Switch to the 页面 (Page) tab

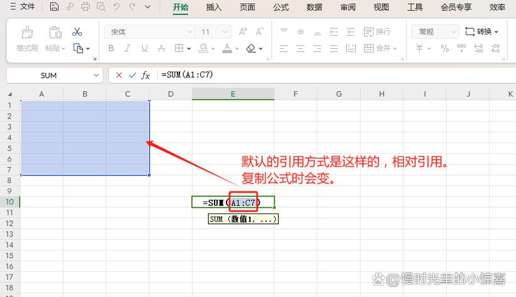(x=247, y=7)
